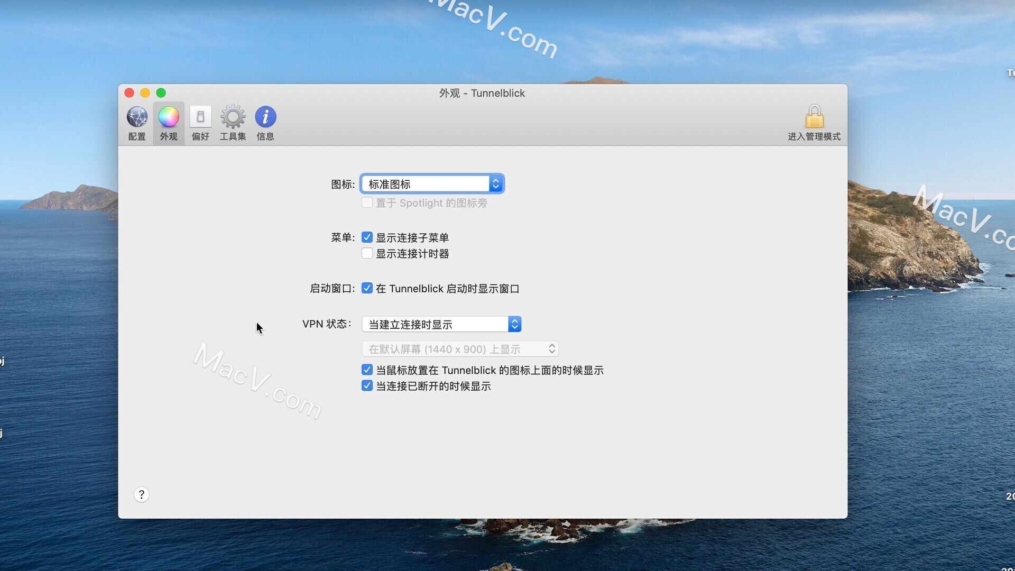Screen dimensions: 1015x571
Task: Close the Tunnelblick window with red button
Action: point(129,93)
